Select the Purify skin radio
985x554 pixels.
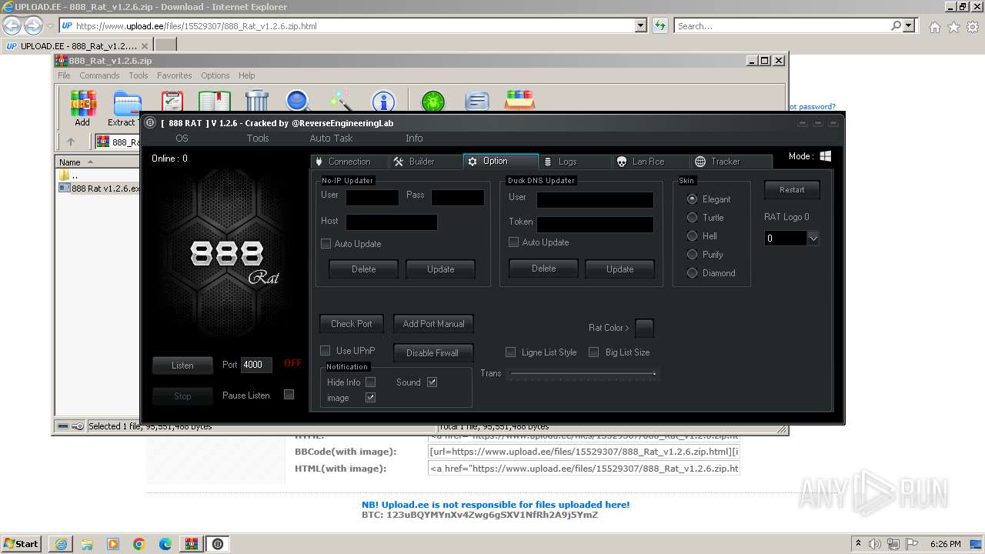point(693,255)
